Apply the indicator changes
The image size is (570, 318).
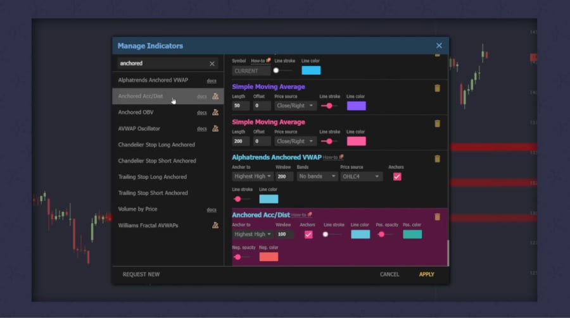(427, 274)
